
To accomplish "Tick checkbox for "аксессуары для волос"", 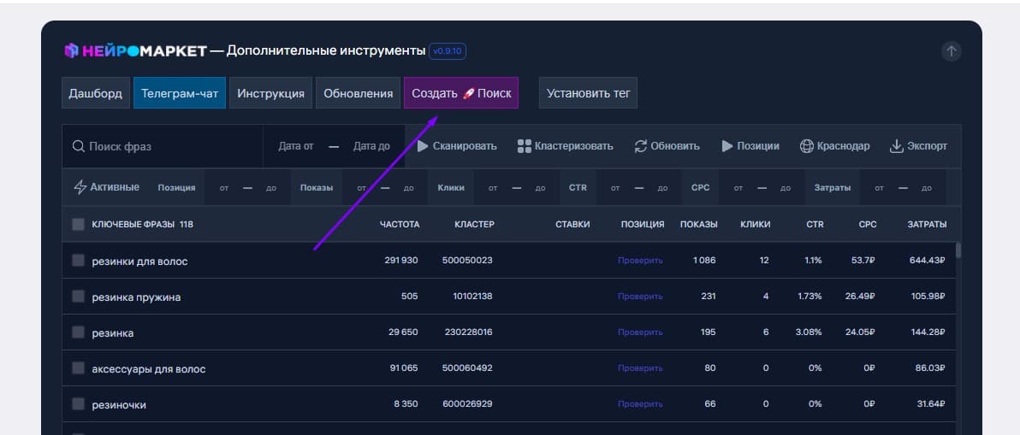I will coord(78,368).
